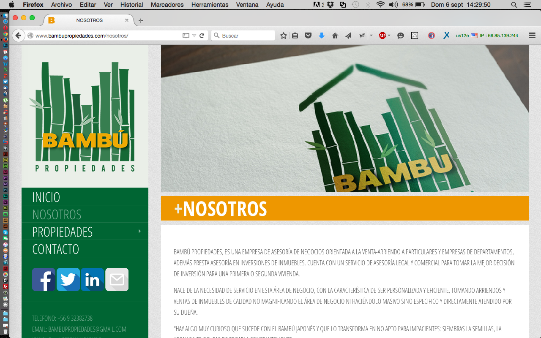The height and width of the screenshot is (338, 541).
Task: Open the Firefox hamburger menu
Action: tap(532, 35)
